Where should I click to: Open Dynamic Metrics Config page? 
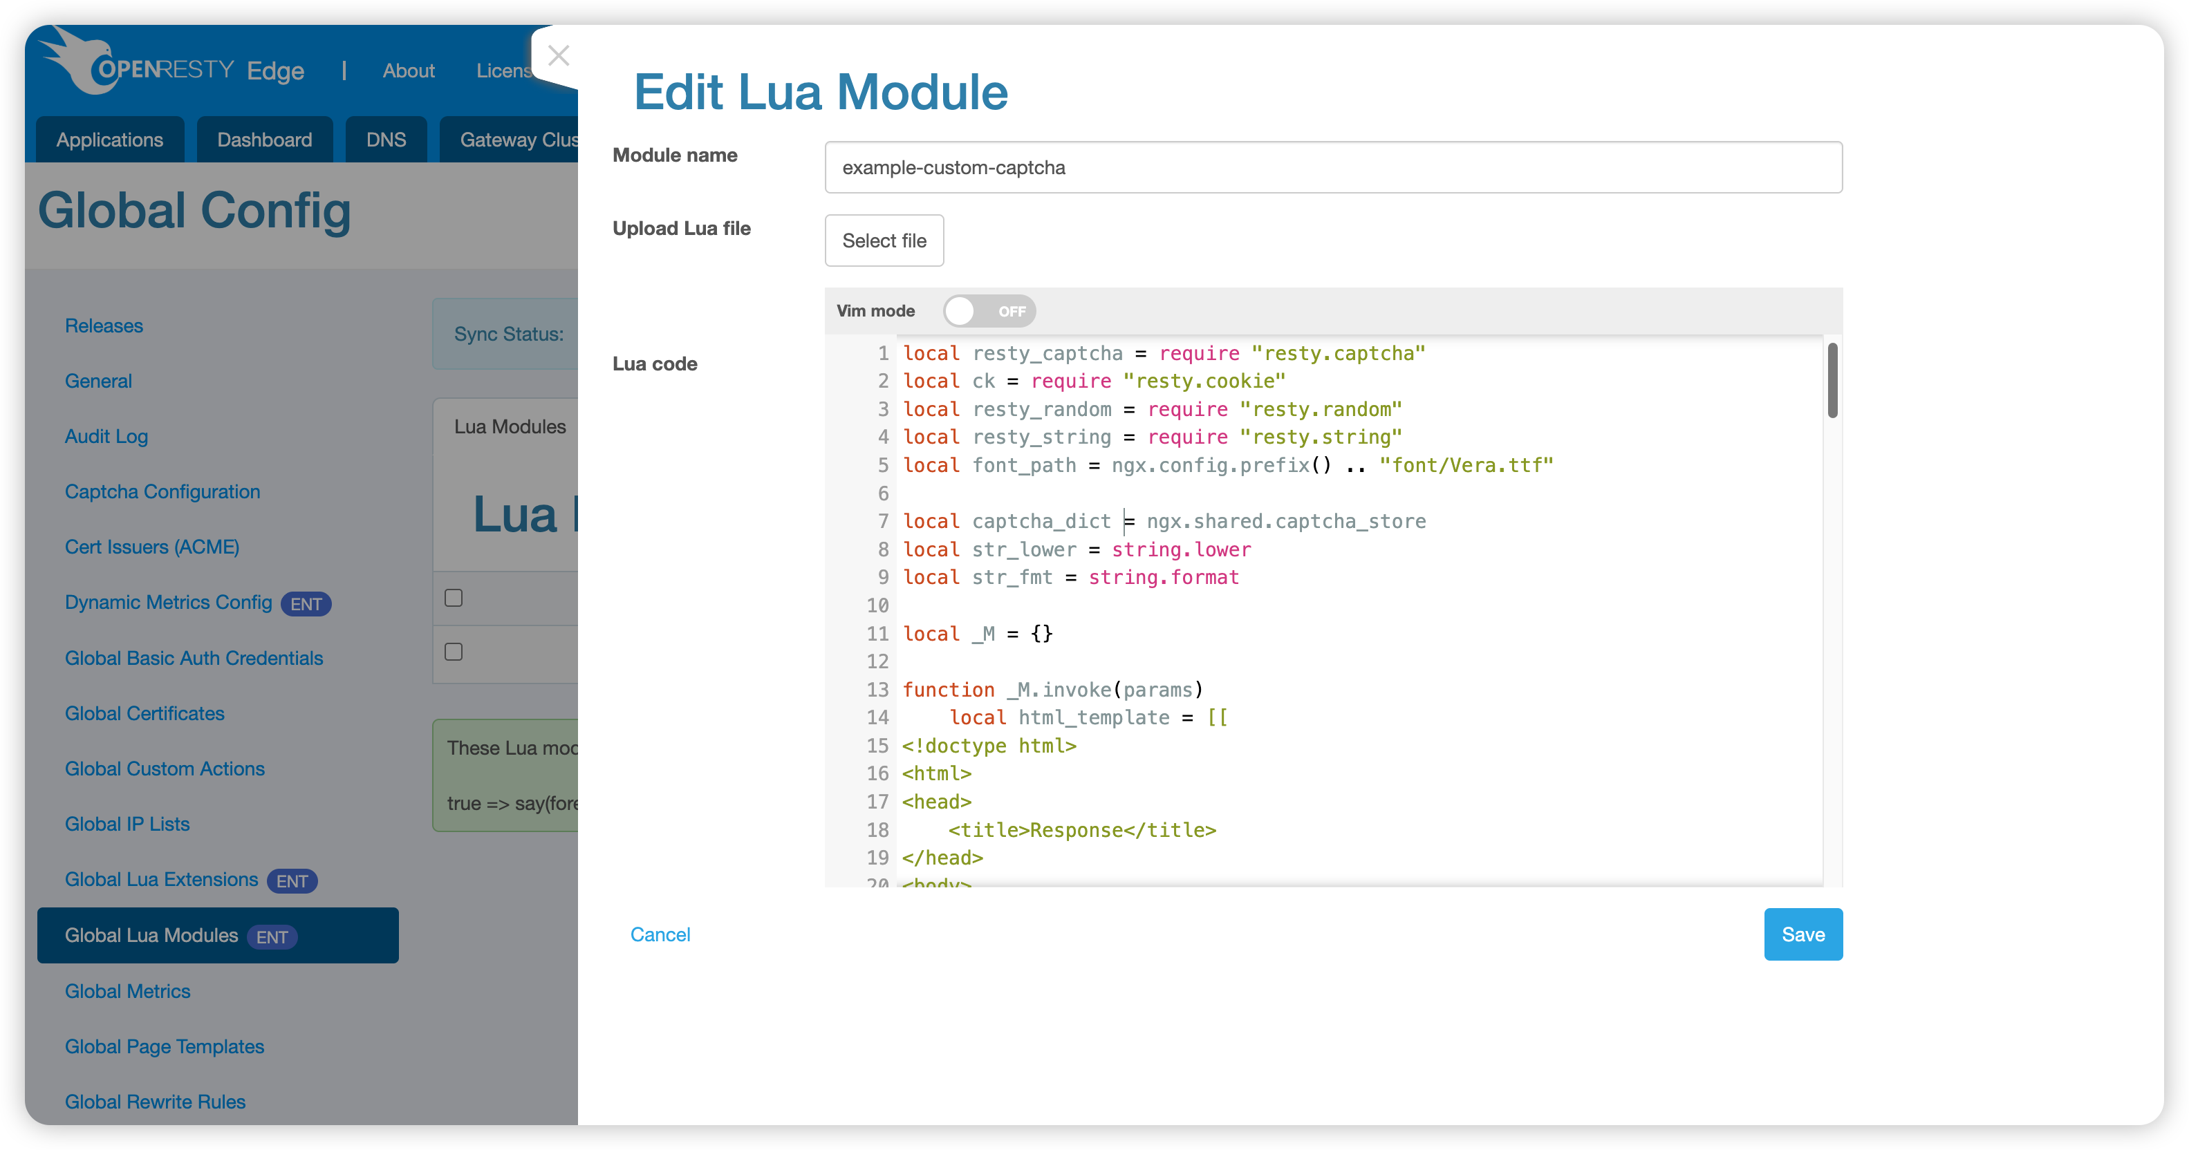tap(168, 602)
